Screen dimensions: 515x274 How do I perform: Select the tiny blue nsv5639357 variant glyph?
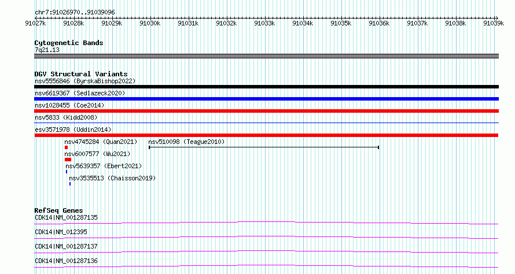click(67, 172)
